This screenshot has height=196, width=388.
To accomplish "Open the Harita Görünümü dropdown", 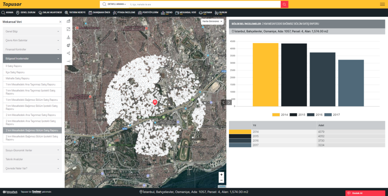I will tap(212, 22).
